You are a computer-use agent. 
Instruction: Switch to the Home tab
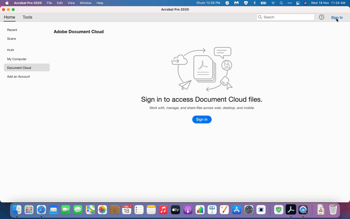coord(9,17)
